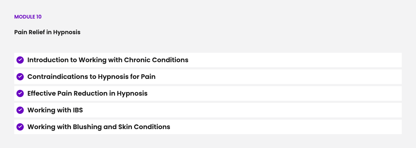This screenshot has width=416, height=148.
Task: Toggle completion check for Working with Blushing and Skin Conditions
Action: [x=20, y=127]
